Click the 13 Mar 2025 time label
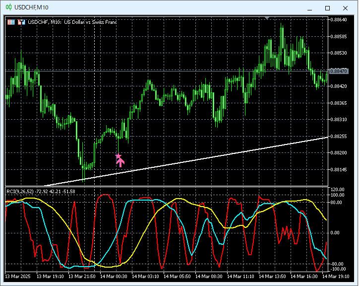 pos(18,277)
